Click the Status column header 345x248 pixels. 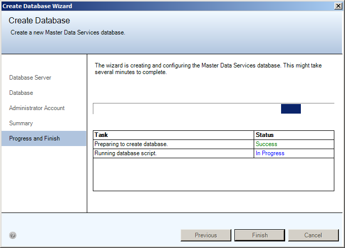[294, 135]
